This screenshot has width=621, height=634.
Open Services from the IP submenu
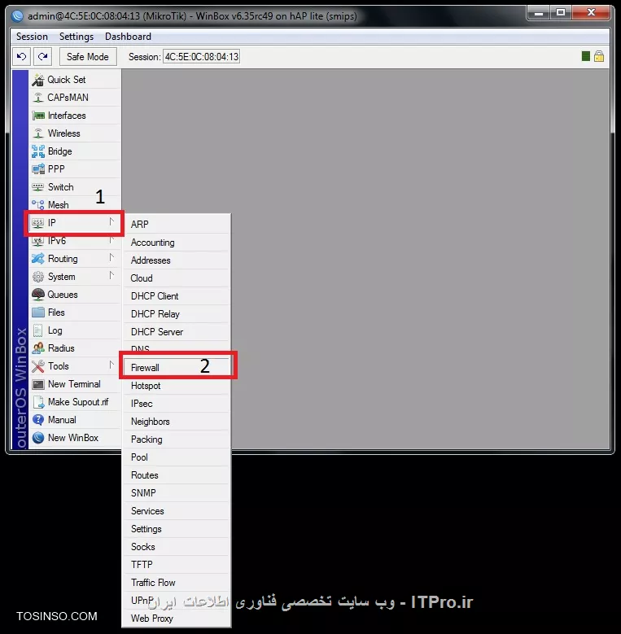click(177, 510)
